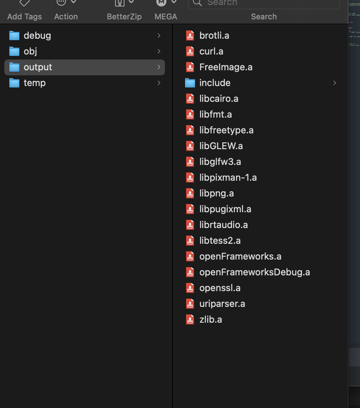Image resolution: width=360 pixels, height=408 pixels.
Task: Select curl.a archive file
Action: pos(211,51)
